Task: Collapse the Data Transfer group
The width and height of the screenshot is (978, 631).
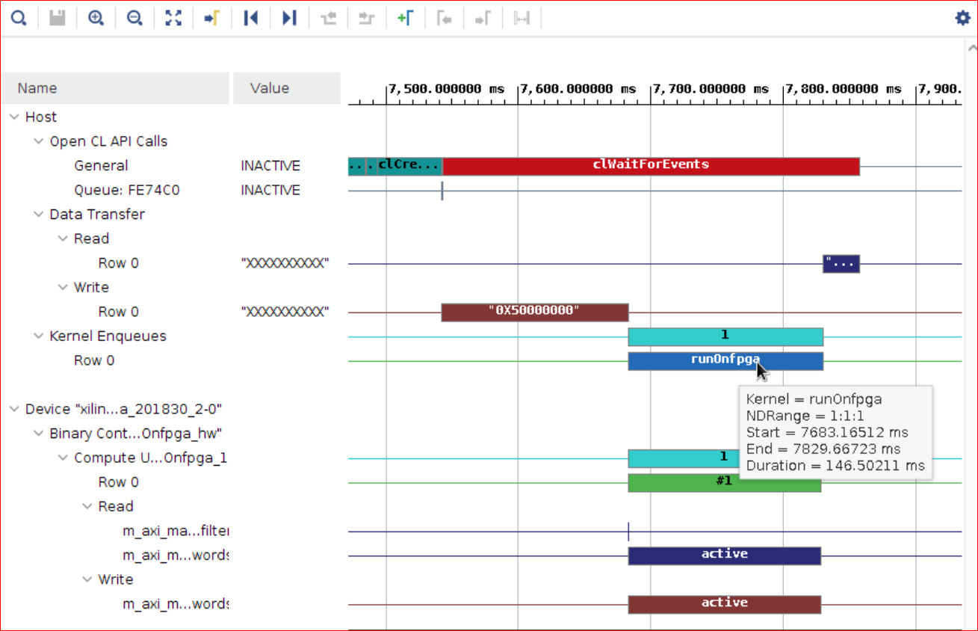Action: 39,215
